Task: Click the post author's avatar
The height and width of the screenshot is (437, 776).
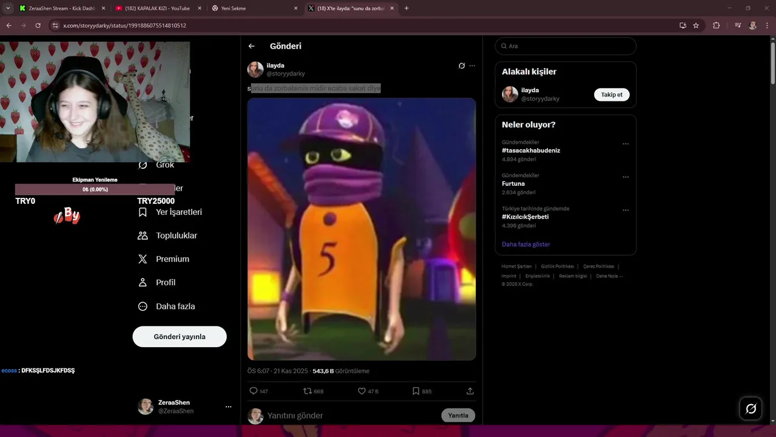Action: tap(255, 69)
